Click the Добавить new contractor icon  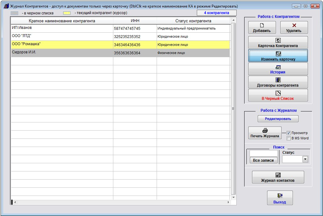(x=262, y=26)
